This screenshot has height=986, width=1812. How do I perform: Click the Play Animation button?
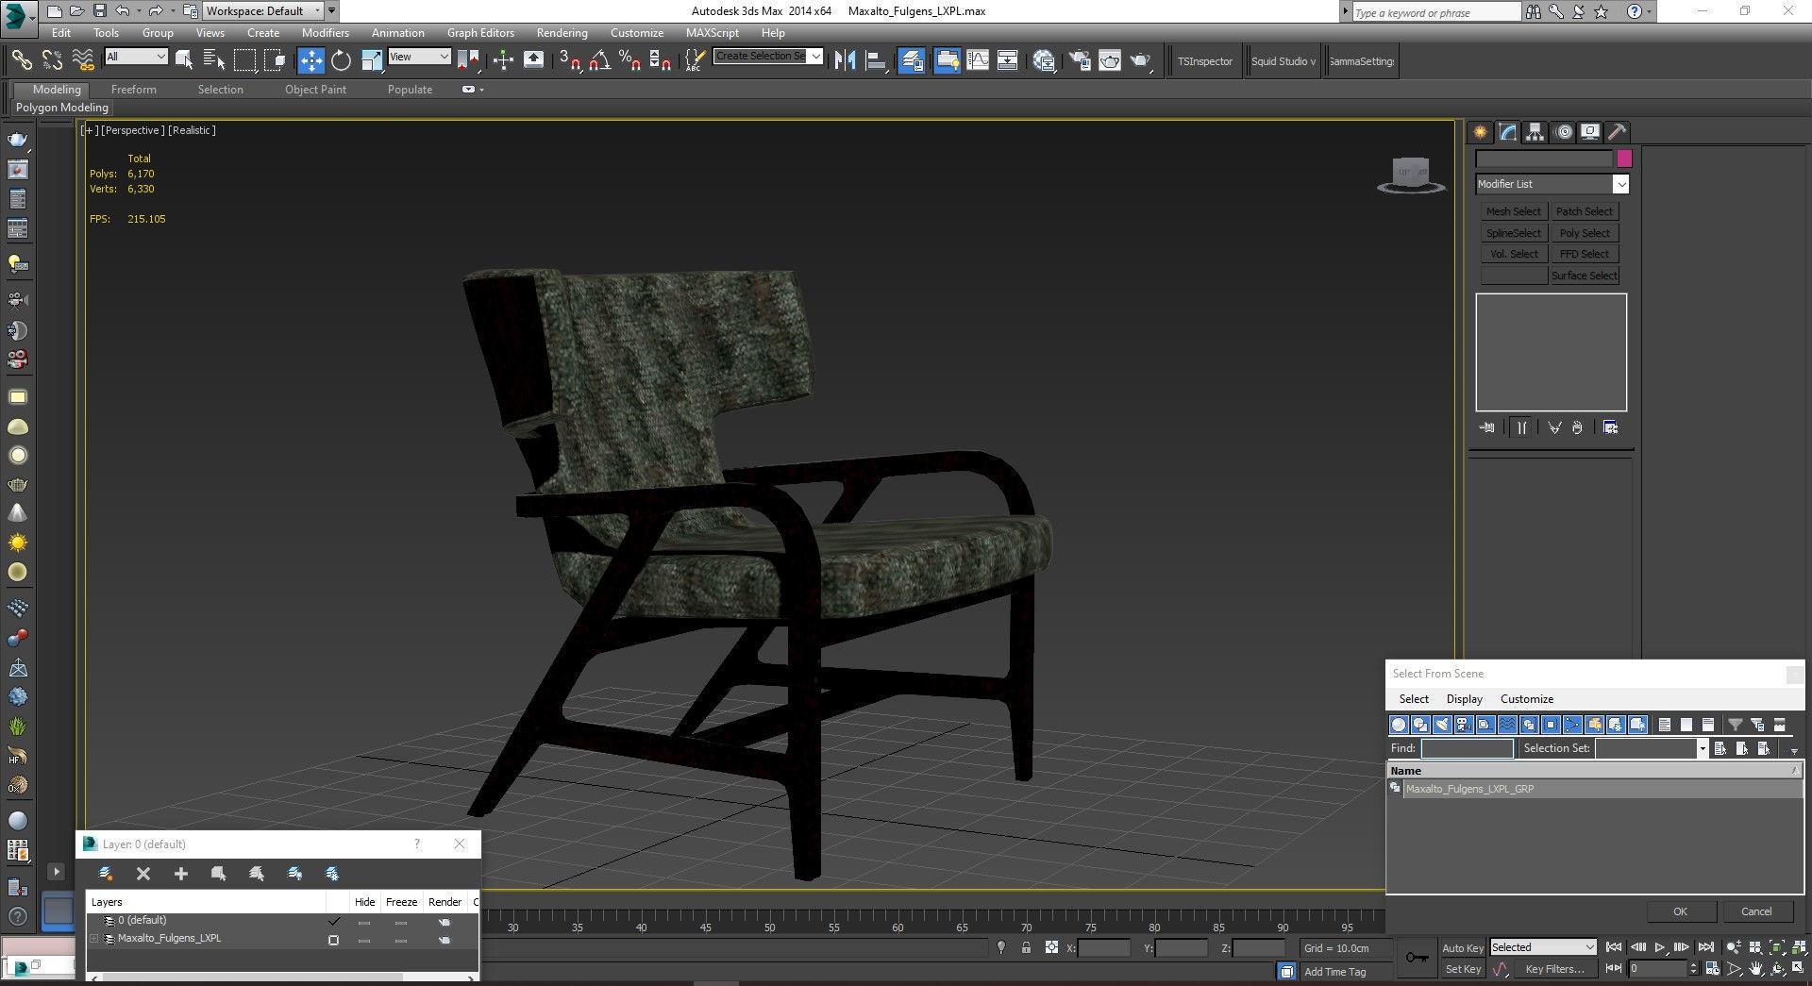(1659, 947)
